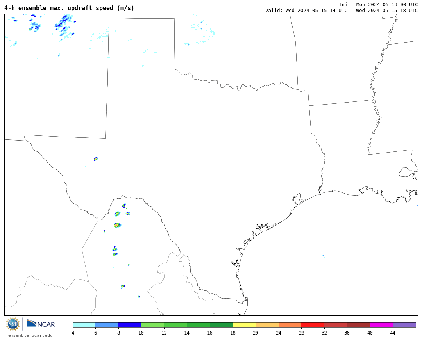This screenshot has height=340, width=422.
Task: Click the medium green 12-14 color swatch
Action: tap(175, 325)
